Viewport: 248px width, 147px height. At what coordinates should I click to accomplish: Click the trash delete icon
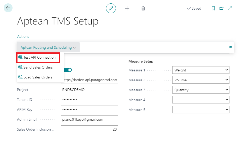143,8
